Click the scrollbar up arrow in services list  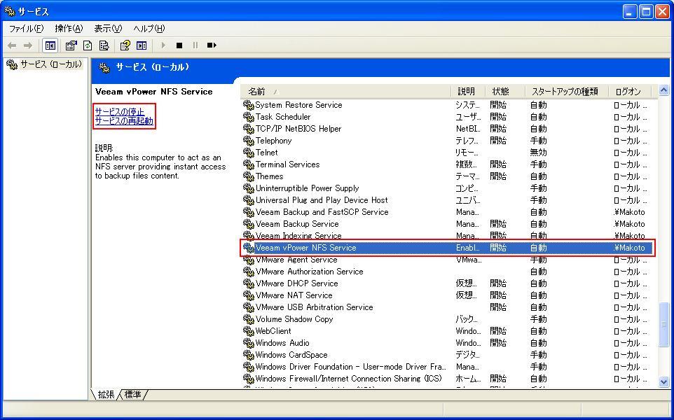(663, 90)
